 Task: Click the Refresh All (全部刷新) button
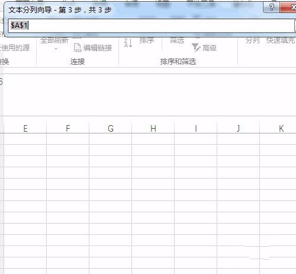(x=54, y=40)
